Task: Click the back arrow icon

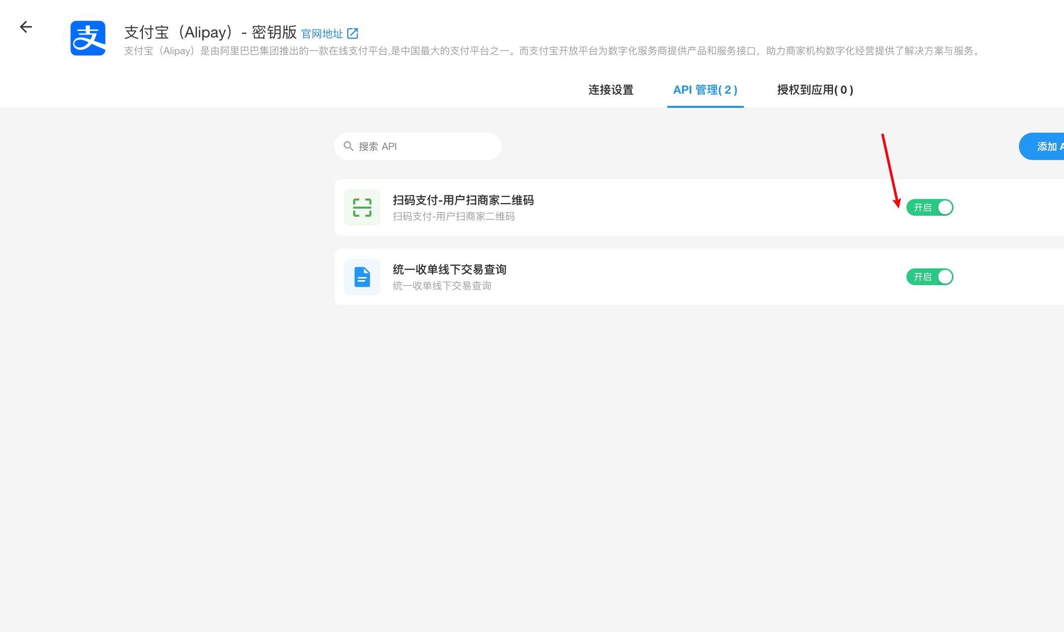Action: pyautogui.click(x=26, y=27)
